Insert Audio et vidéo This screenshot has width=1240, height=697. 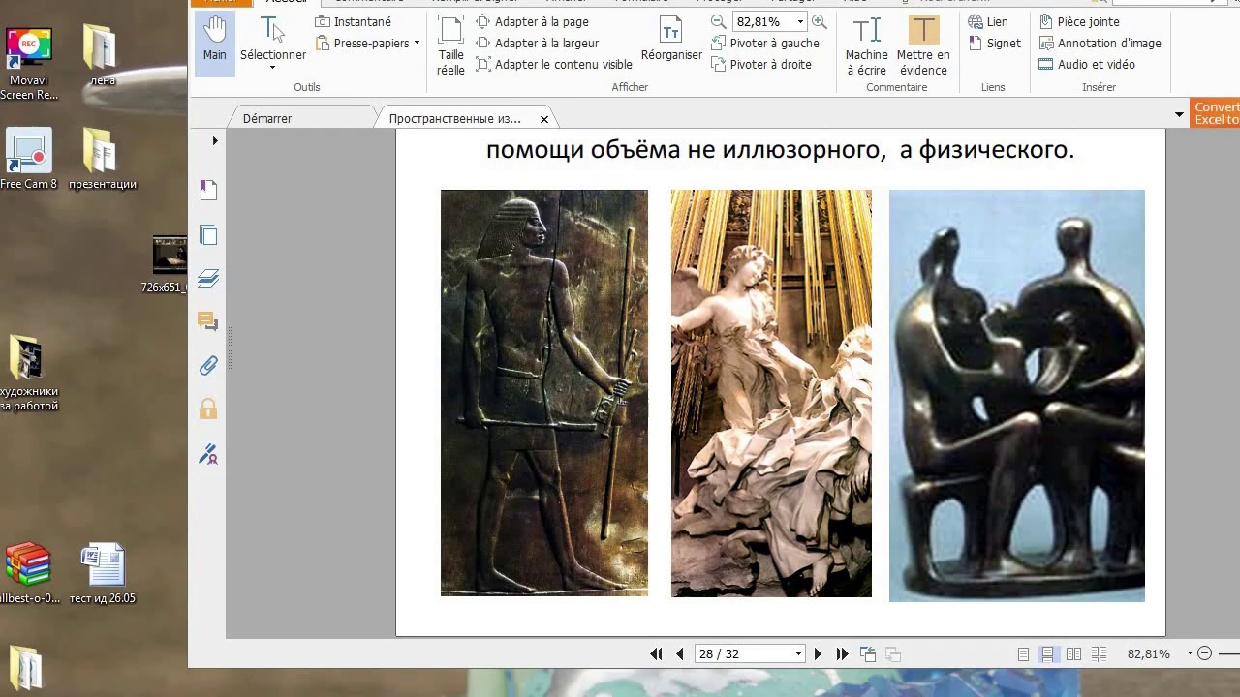click(1086, 64)
